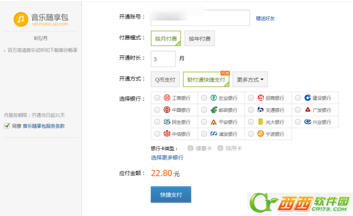Choose Q币支付 payment method

coord(165,79)
